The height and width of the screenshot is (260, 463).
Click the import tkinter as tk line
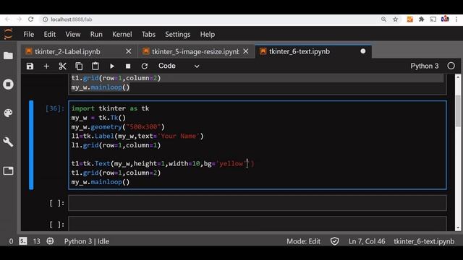tap(110, 108)
